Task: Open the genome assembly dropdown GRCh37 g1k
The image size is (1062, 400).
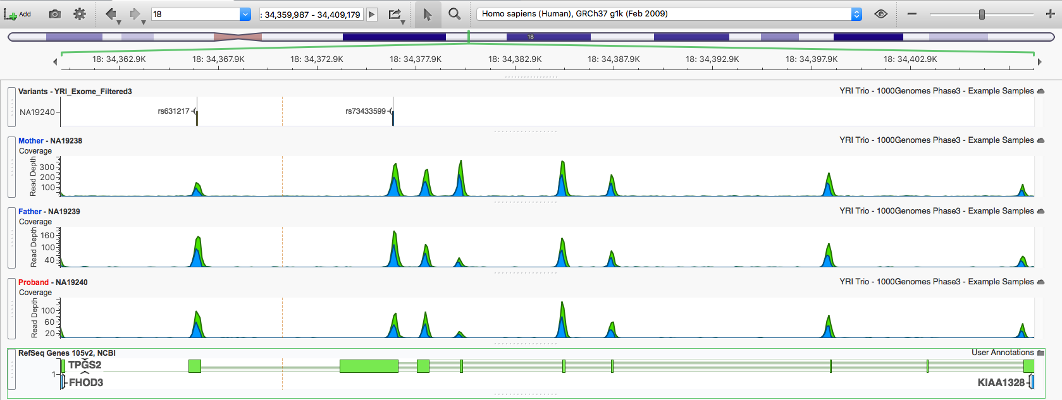Action: (669, 14)
